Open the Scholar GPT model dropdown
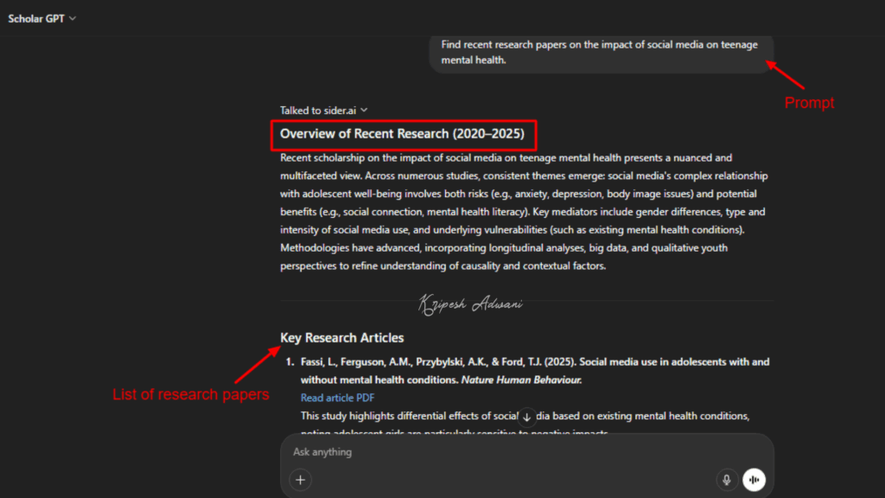885x498 pixels. pyautogui.click(x=42, y=18)
